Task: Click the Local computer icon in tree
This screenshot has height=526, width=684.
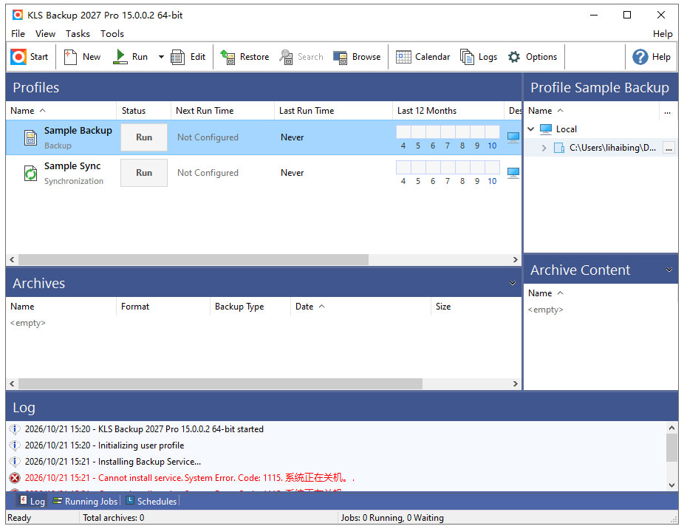Action: click(x=546, y=129)
